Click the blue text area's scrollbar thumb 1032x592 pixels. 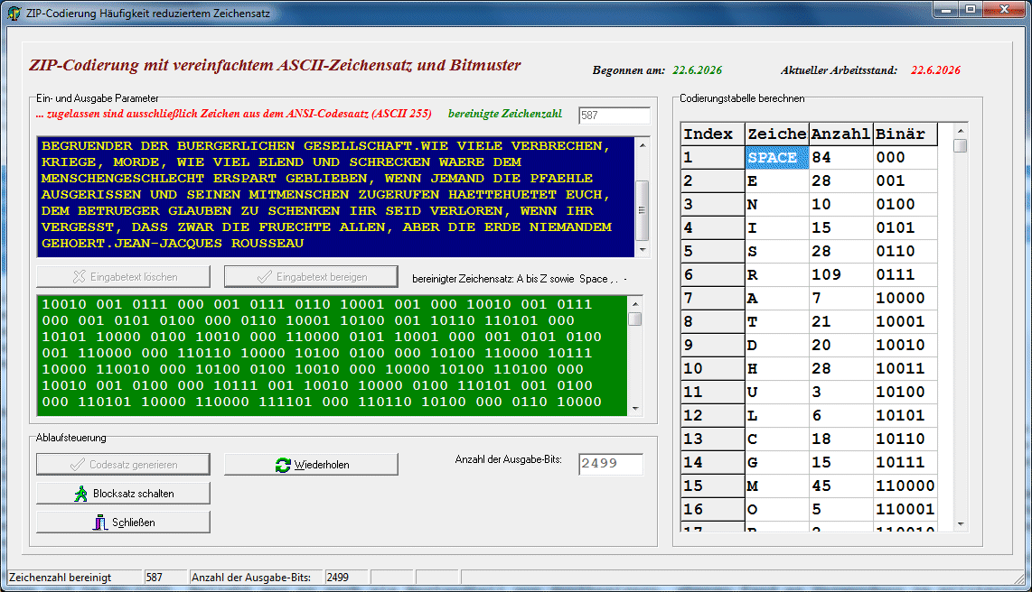[643, 210]
